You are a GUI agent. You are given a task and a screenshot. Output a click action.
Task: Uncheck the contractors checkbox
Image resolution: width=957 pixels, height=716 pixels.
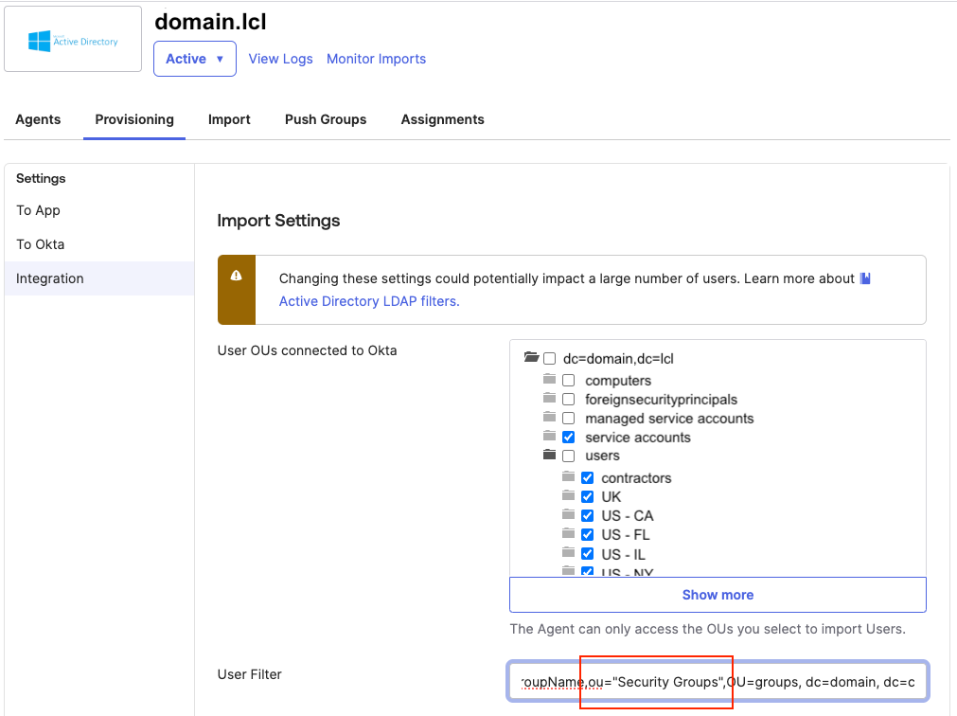click(587, 477)
